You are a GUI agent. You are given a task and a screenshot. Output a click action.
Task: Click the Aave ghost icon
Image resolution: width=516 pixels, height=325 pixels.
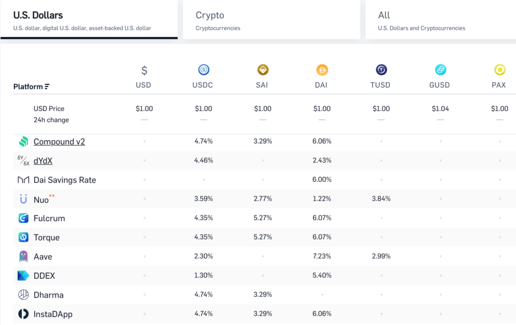23,256
